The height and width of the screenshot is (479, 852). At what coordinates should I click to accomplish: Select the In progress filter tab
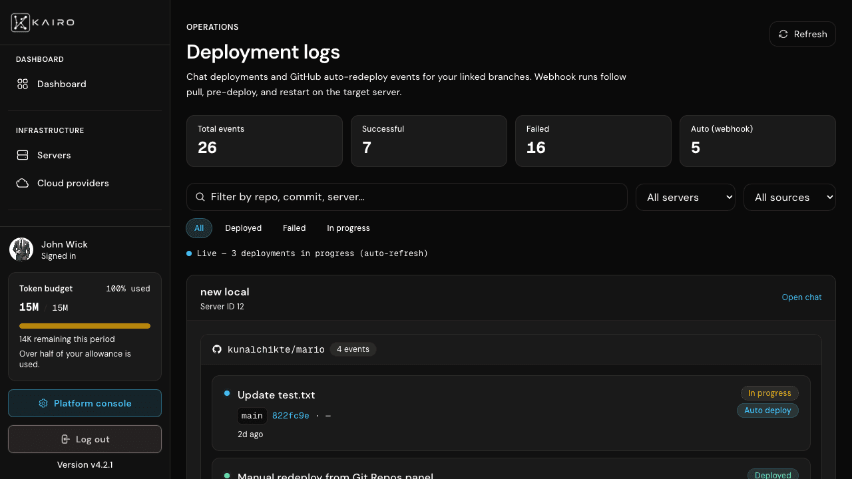pos(348,228)
